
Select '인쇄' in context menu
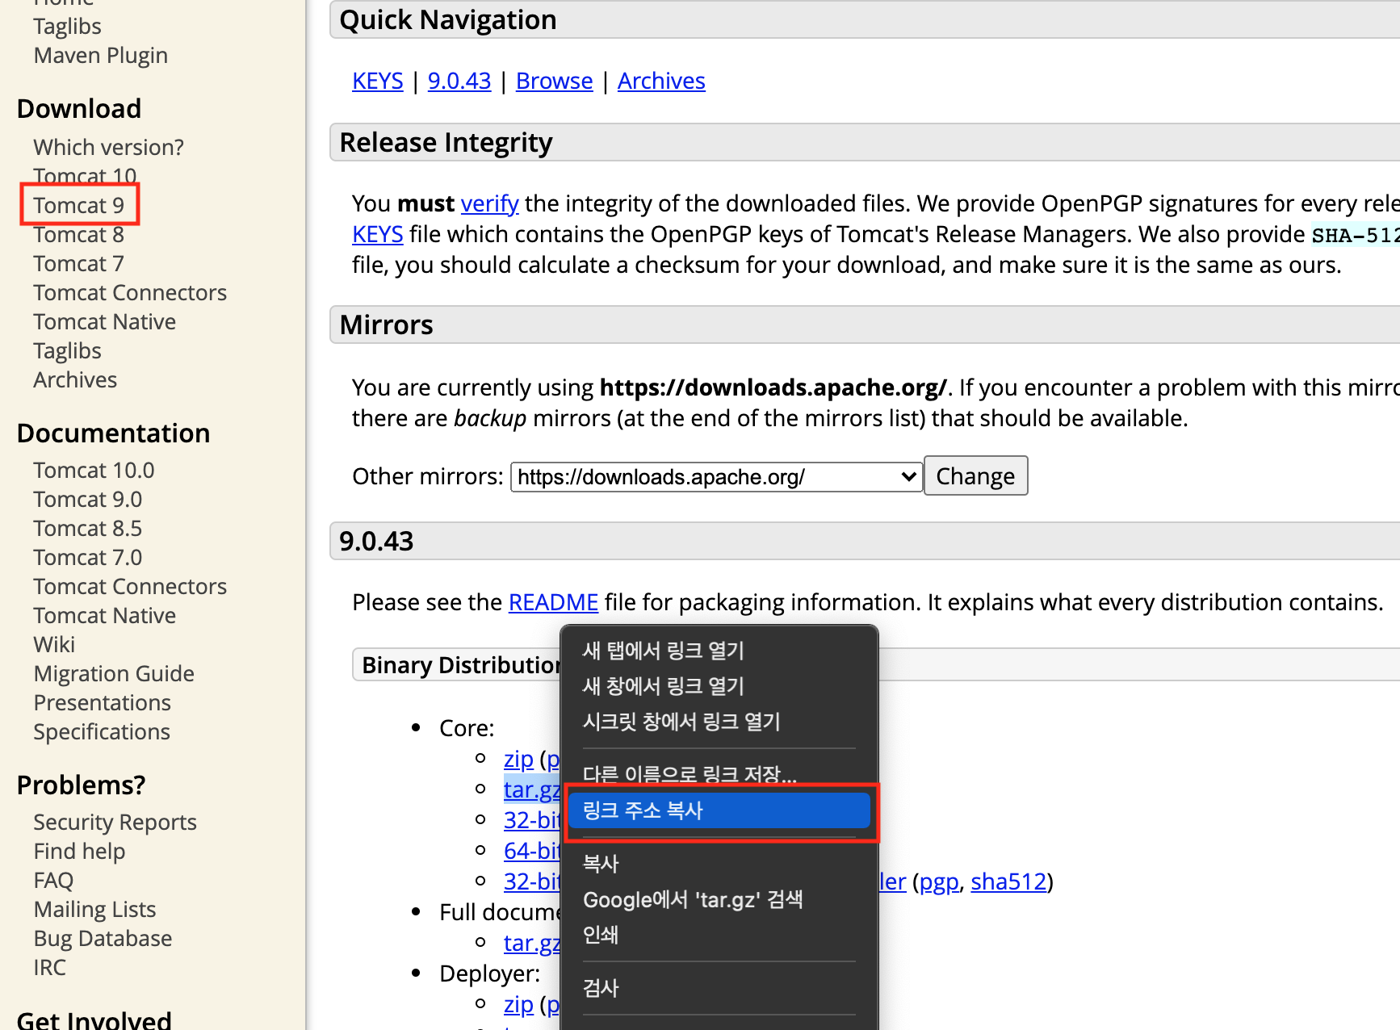(719, 935)
